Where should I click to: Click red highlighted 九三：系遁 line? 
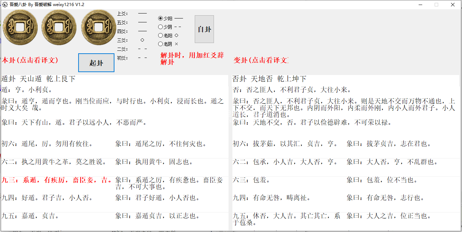(57, 180)
